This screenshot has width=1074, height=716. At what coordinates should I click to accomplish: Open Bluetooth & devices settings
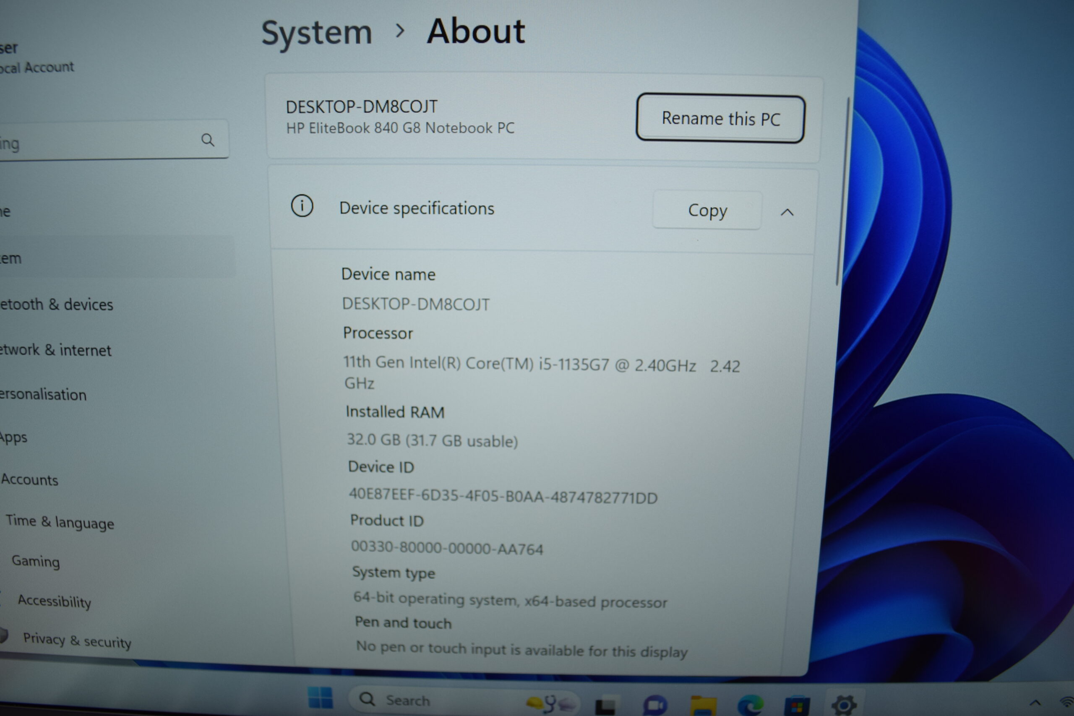(x=57, y=304)
